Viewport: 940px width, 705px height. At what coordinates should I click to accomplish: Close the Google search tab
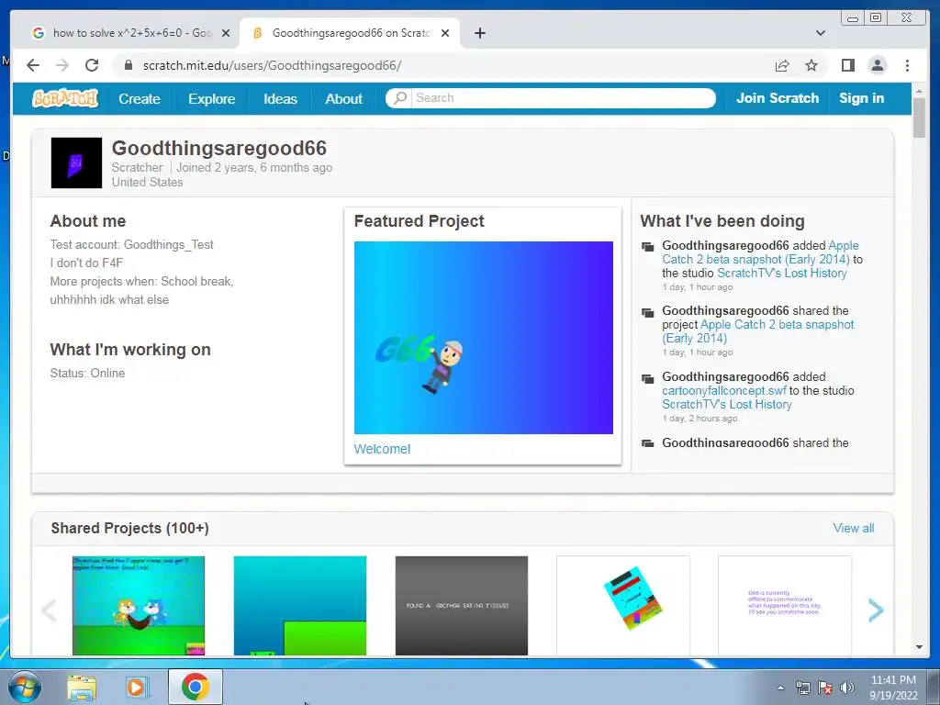tap(226, 33)
